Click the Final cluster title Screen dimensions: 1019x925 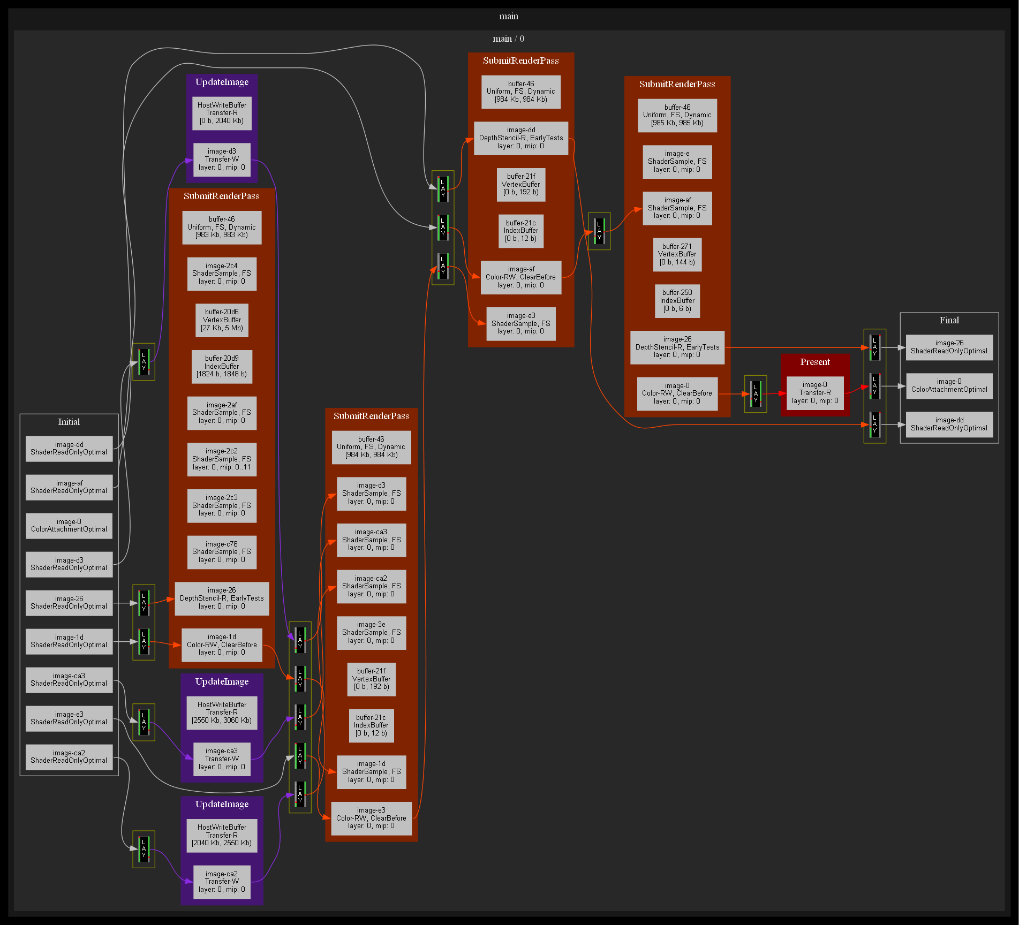[x=949, y=320]
